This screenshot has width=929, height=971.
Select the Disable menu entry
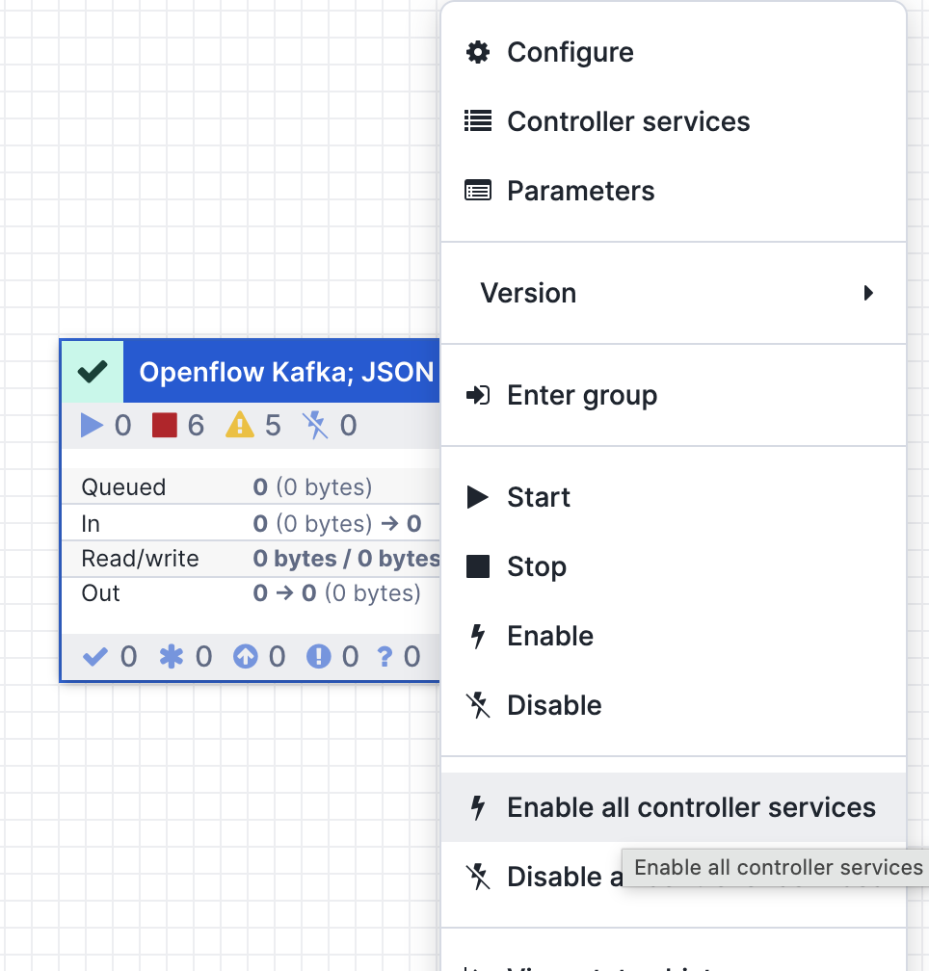(674, 705)
